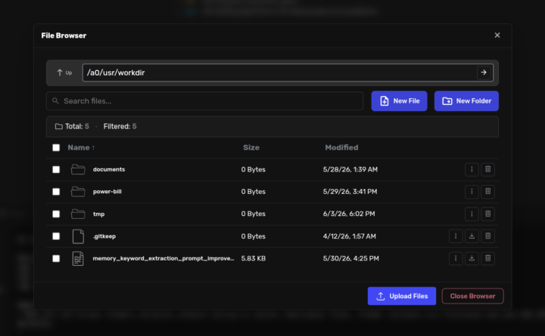Select the .gitkeep file name

[x=104, y=236]
